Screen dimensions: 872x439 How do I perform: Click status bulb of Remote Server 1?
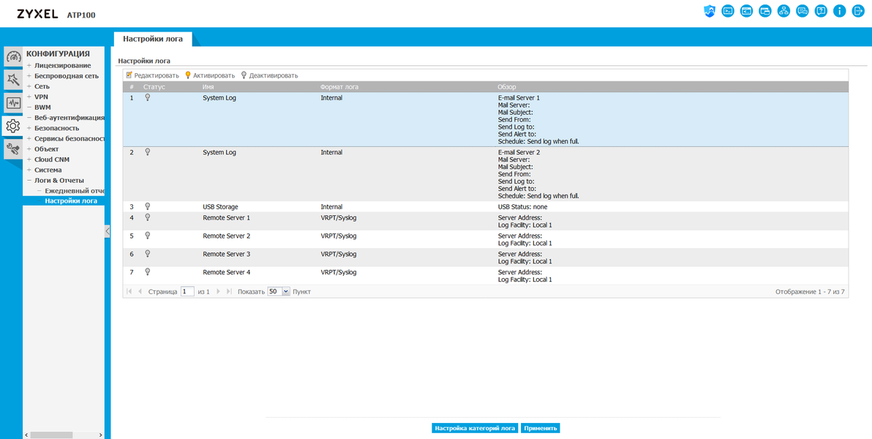pyautogui.click(x=147, y=217)
